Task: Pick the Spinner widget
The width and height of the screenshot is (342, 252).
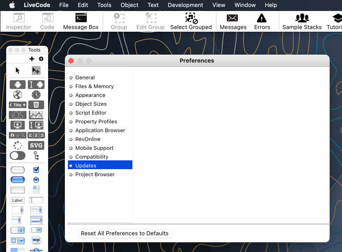Action: [x=18, y=145]
